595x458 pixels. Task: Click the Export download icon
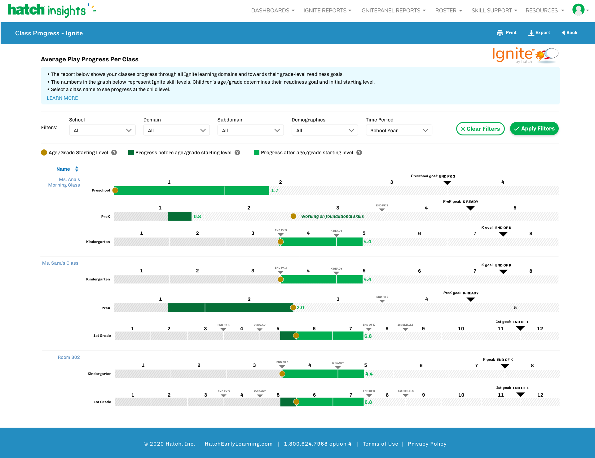(x=531, y=33)
